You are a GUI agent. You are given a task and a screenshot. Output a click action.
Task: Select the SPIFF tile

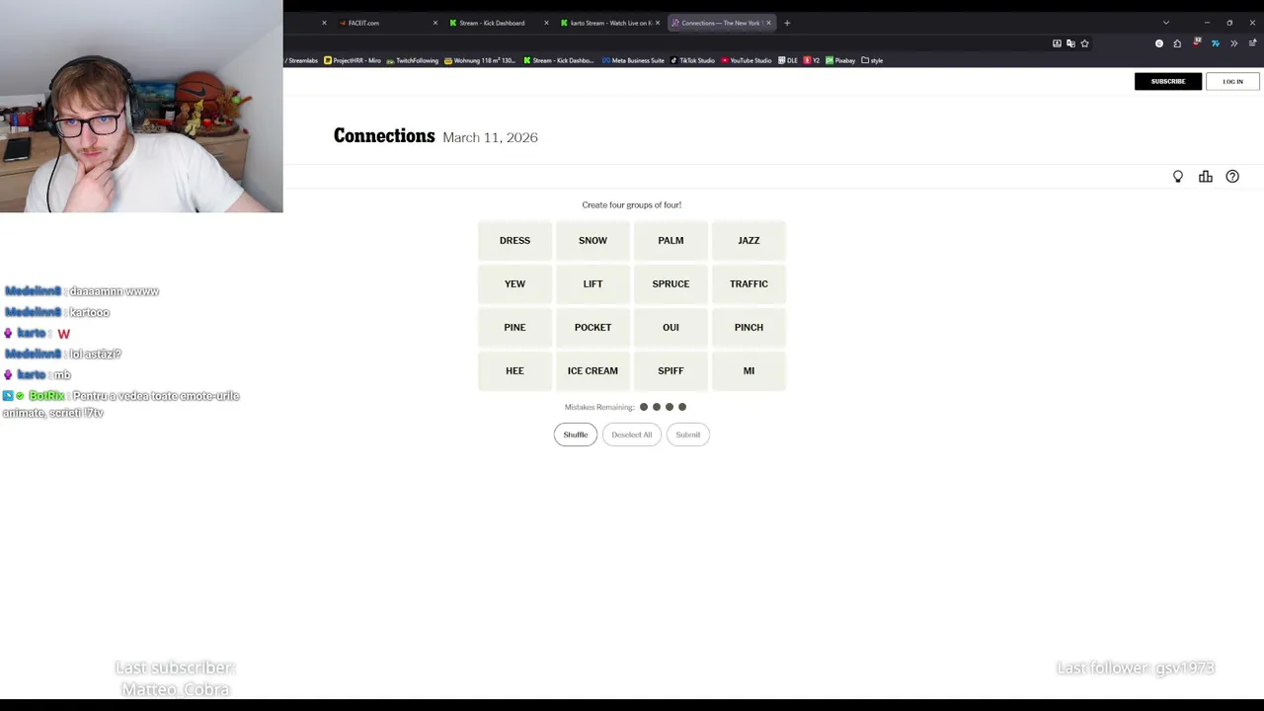coord(671,370)
